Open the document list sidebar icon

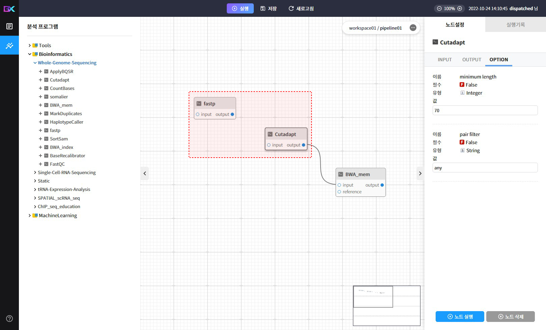pyautogui.click(x=9, y=26)
